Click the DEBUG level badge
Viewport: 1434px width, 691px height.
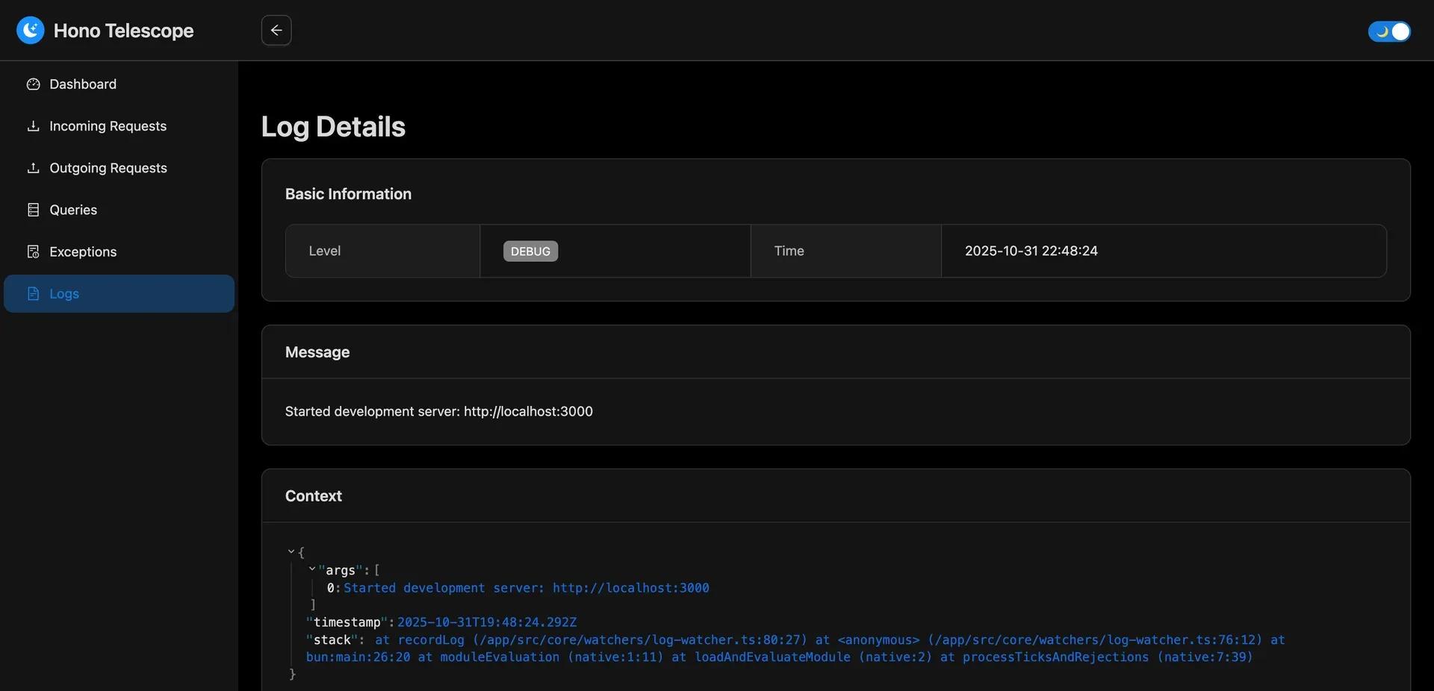[x=530, y=251]
